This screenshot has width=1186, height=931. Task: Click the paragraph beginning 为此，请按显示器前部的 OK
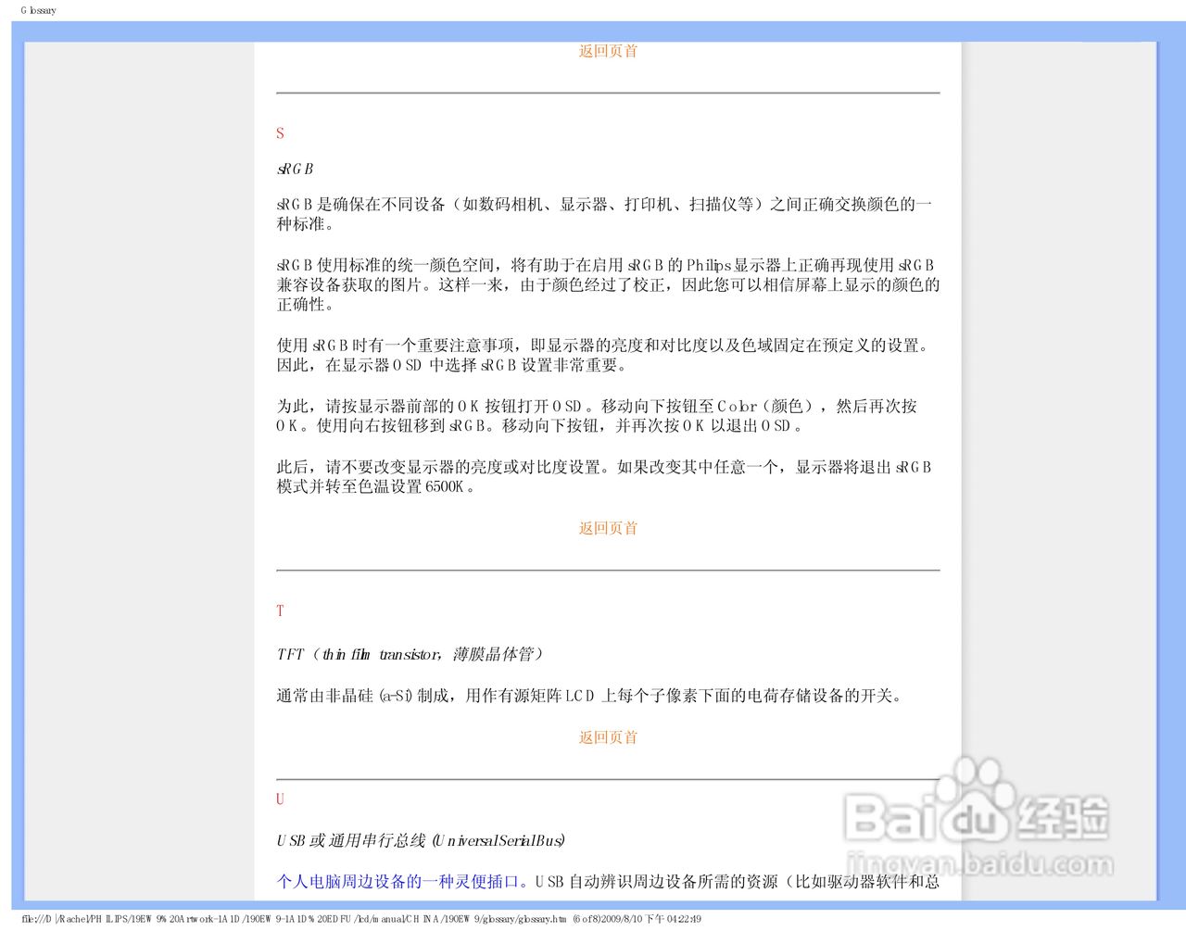[597, 416]
